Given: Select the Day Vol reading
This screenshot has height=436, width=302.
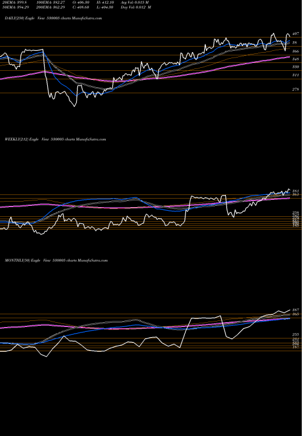Looking at the screenshot, I should pos(136,7).
